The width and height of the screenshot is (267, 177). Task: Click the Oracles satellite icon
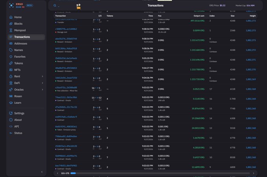(11, 90)
